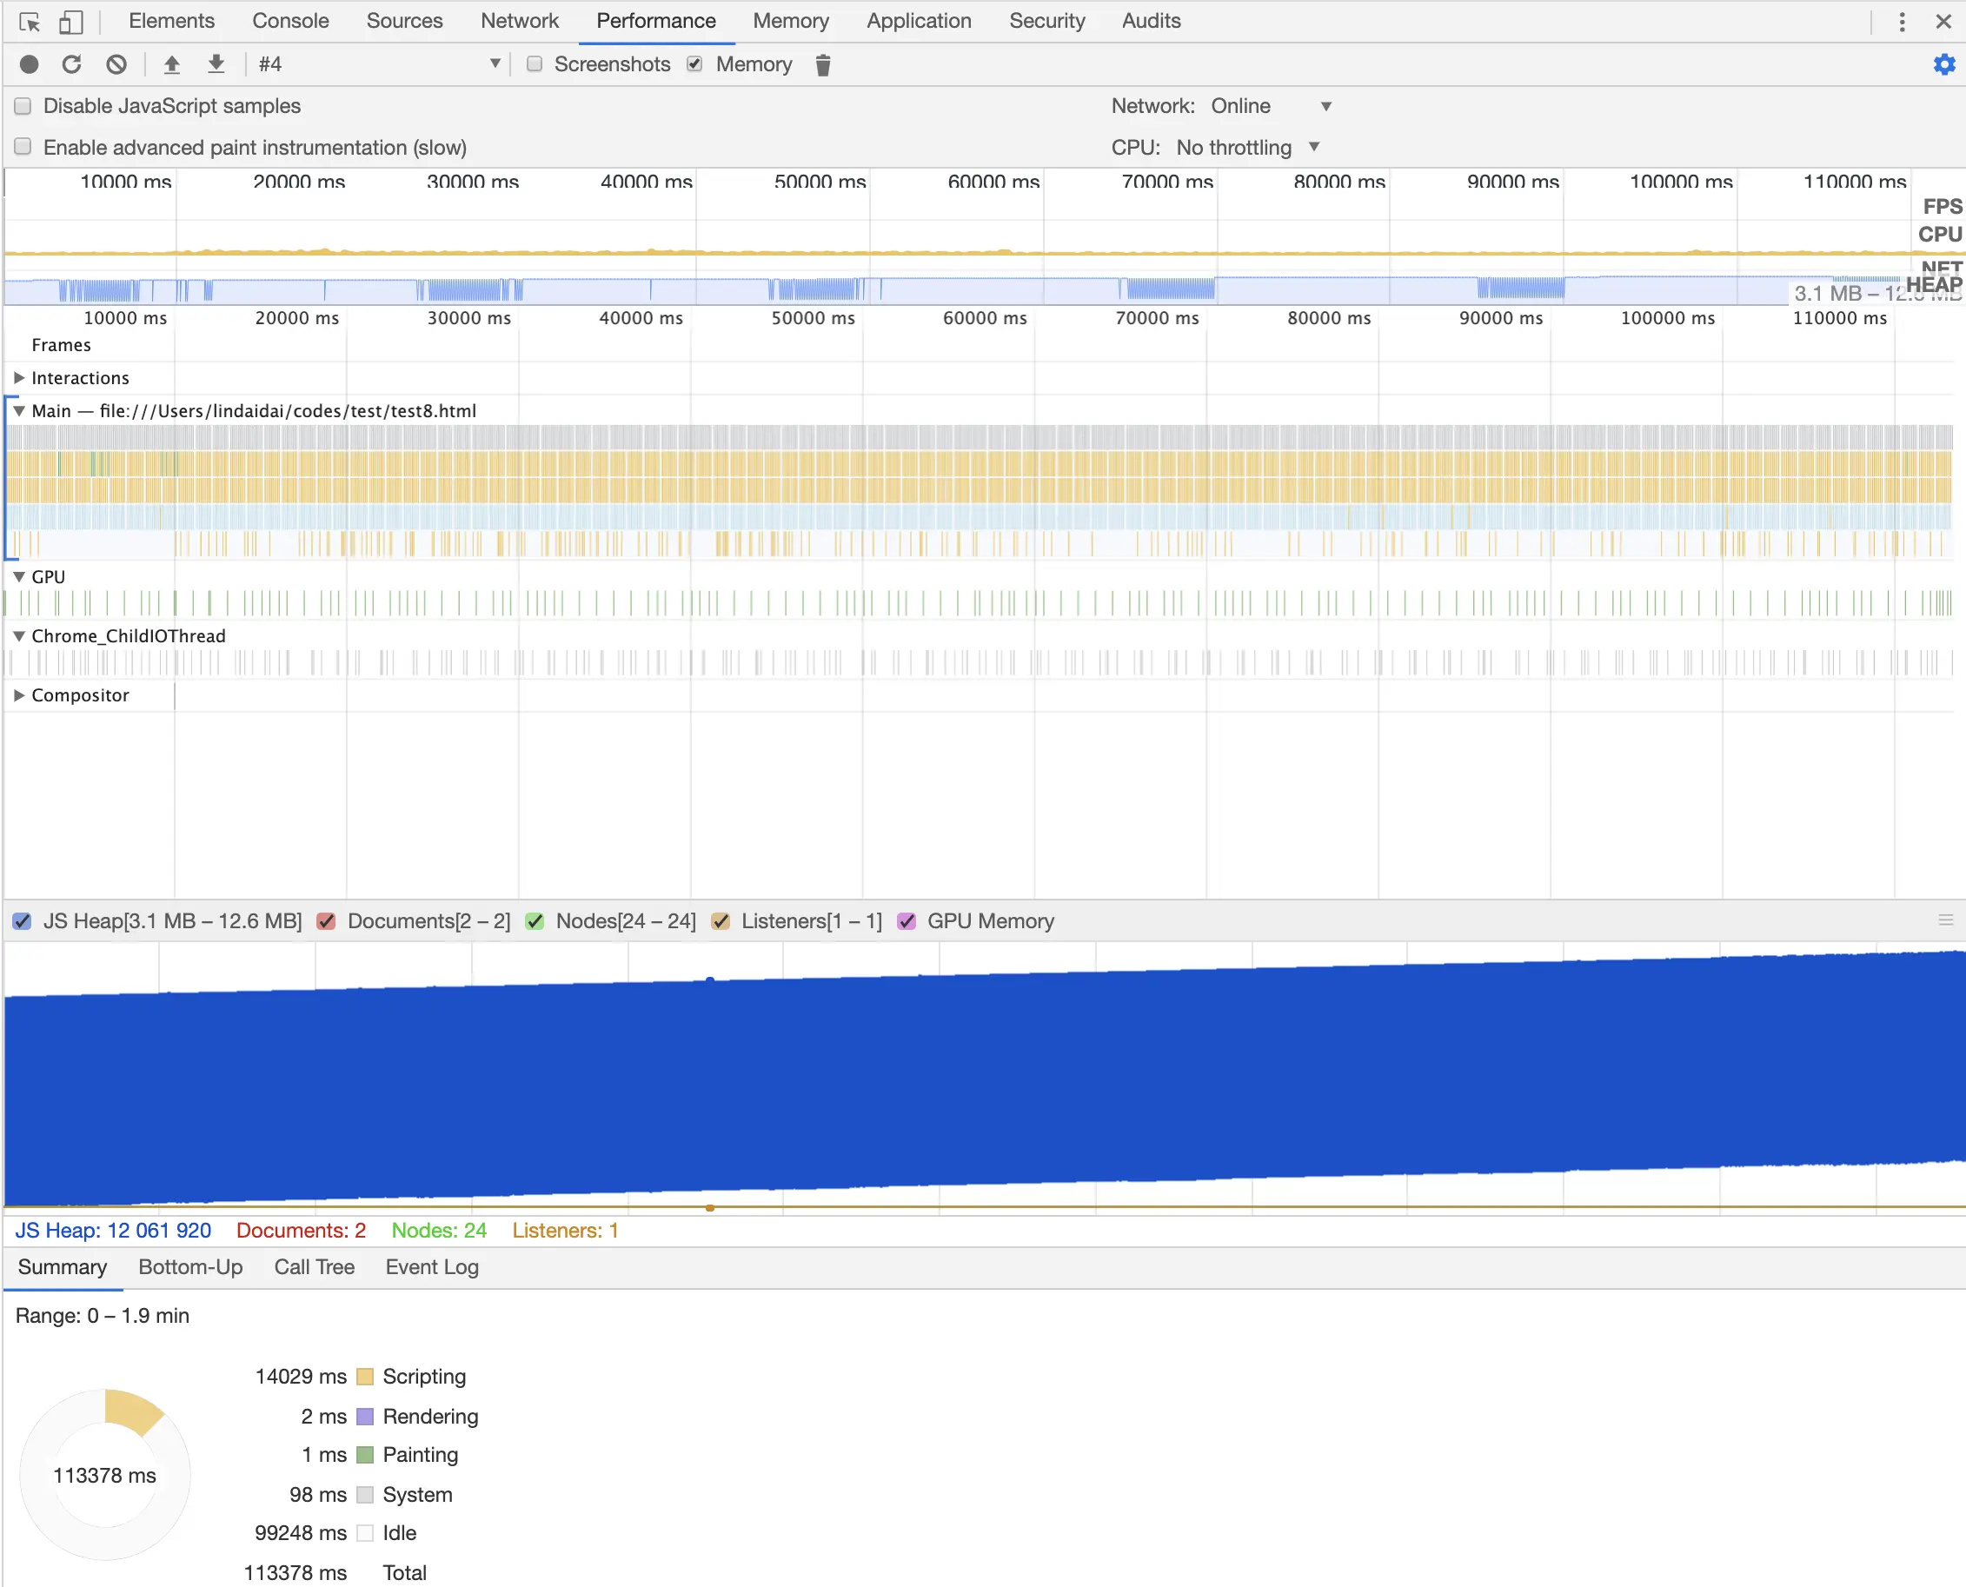Click the Save profile download arrow icon
1966x1587 pixels.
coord(216,64)
